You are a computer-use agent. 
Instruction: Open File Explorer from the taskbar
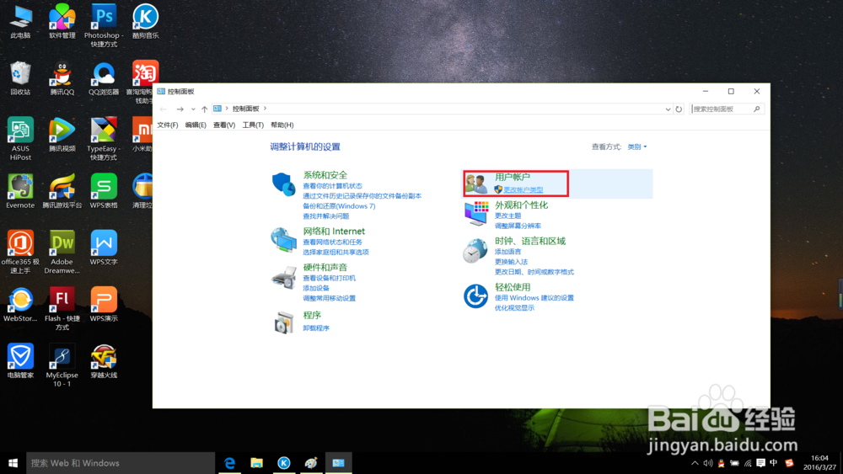[256, 463]
